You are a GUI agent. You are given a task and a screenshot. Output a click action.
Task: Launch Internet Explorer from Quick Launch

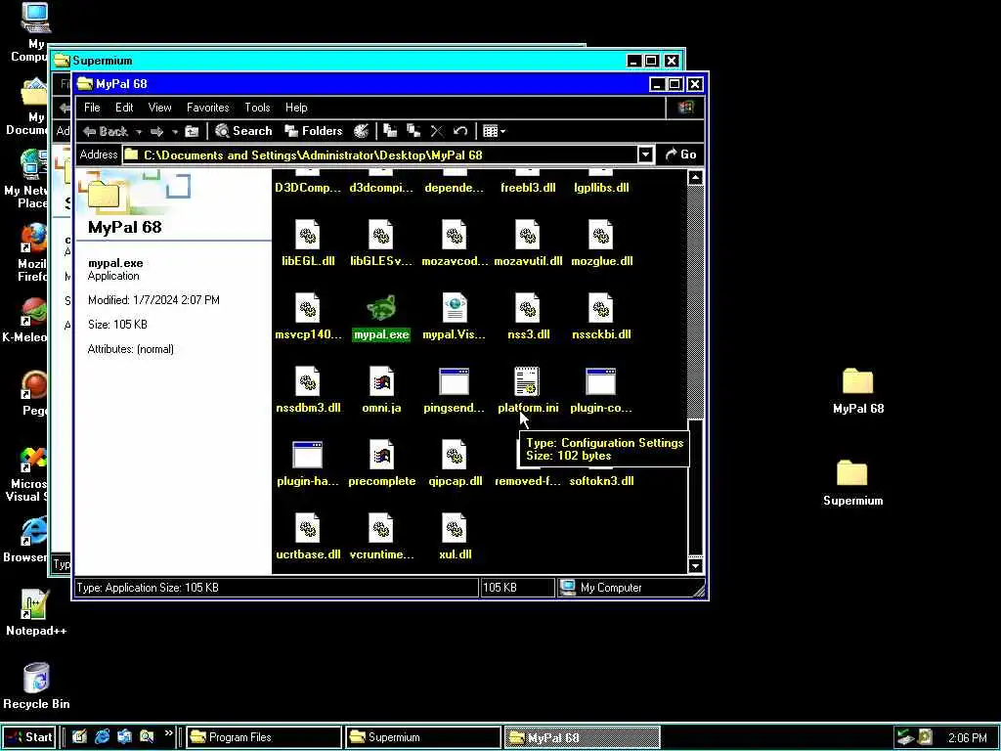[x=102, y=737]
